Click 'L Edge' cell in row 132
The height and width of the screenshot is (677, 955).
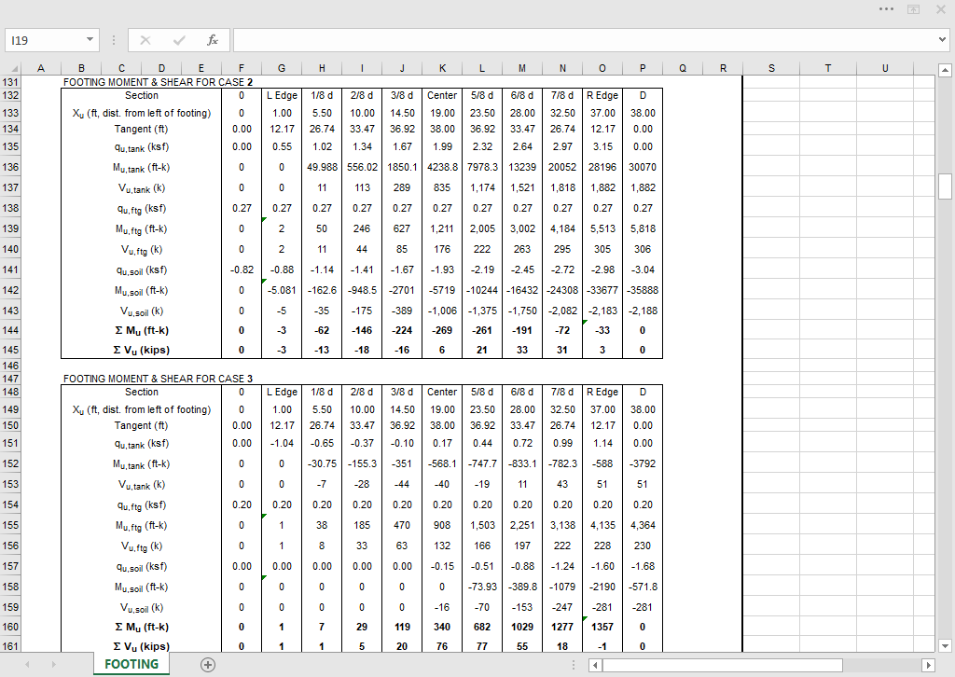282,96
